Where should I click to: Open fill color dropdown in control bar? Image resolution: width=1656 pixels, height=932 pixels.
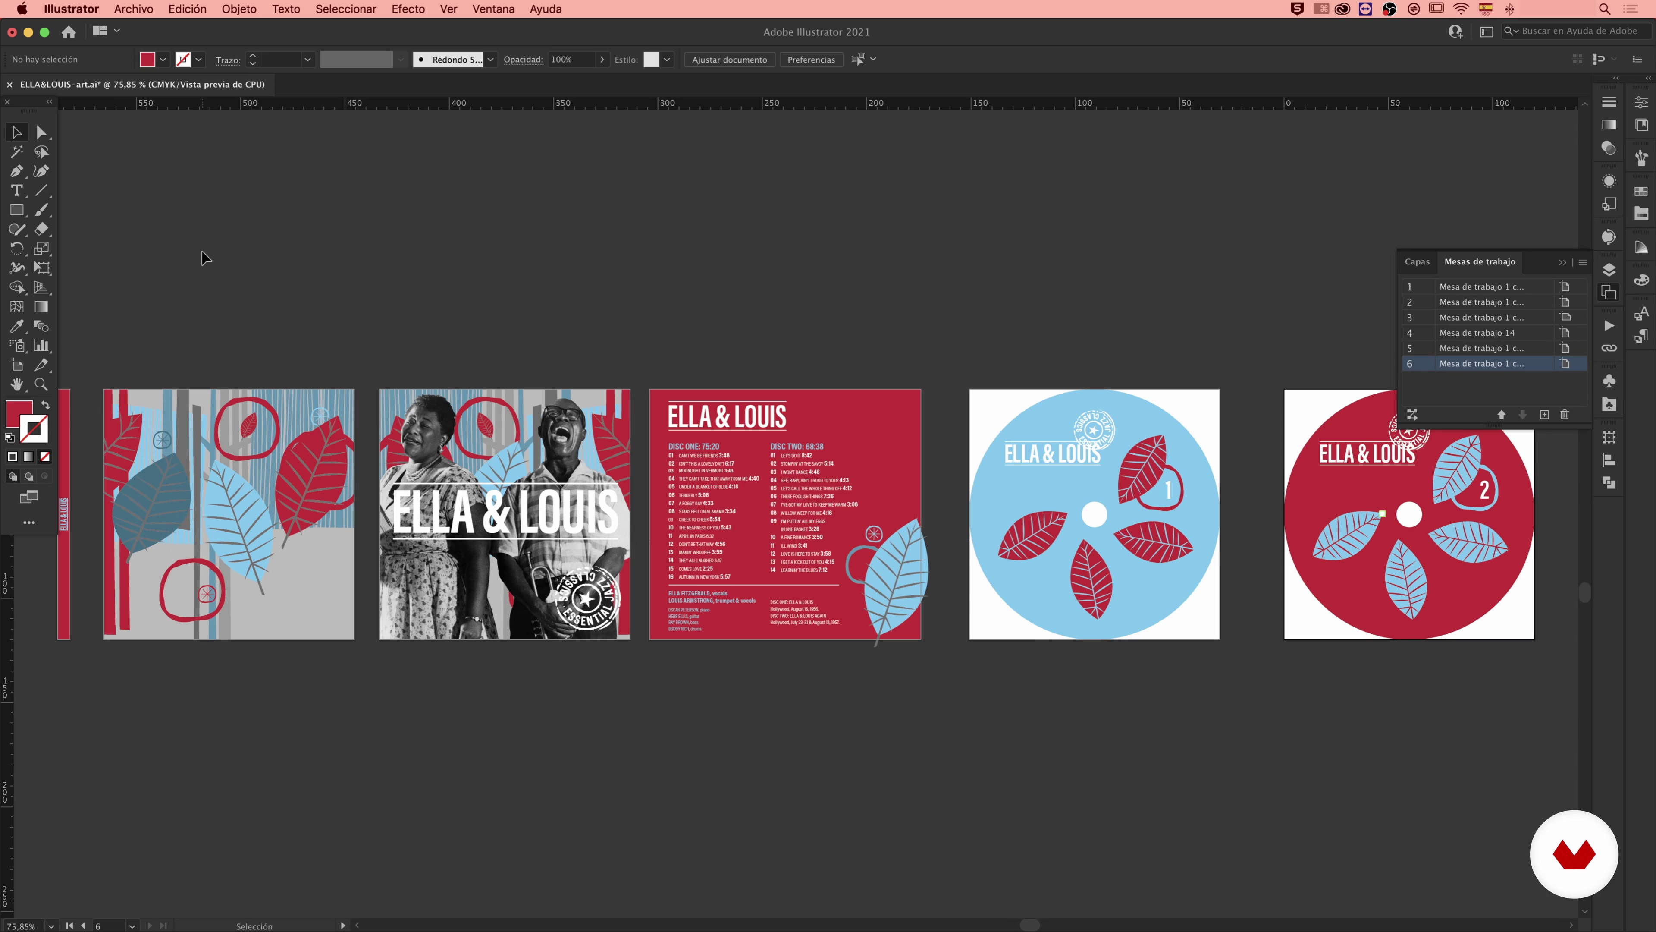[x=163, y=59]
